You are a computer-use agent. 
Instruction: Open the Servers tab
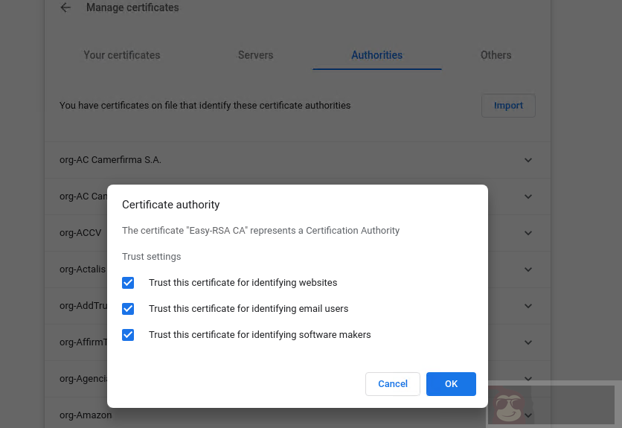click(255, 55)
